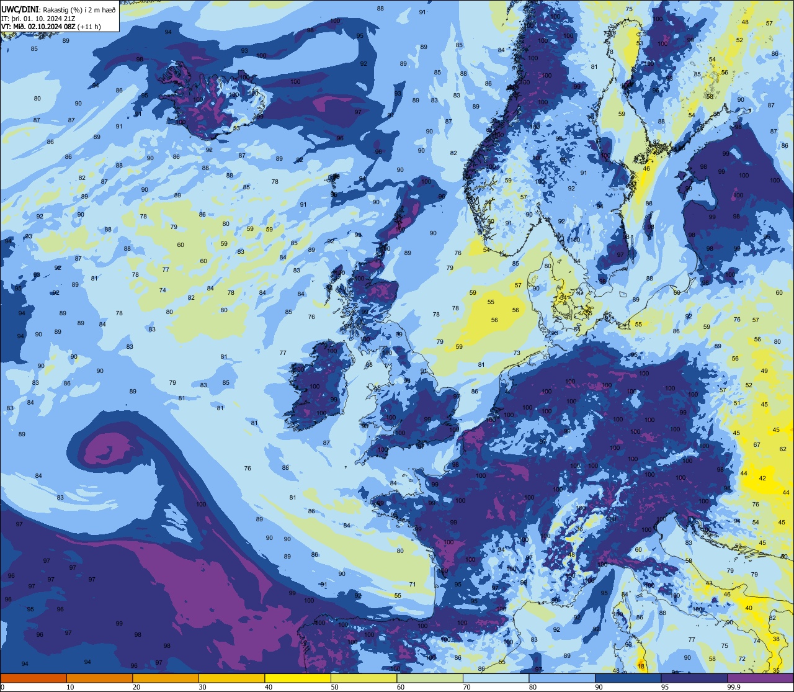Click the humidity value "67" on the map

click(x=757, y=445)
